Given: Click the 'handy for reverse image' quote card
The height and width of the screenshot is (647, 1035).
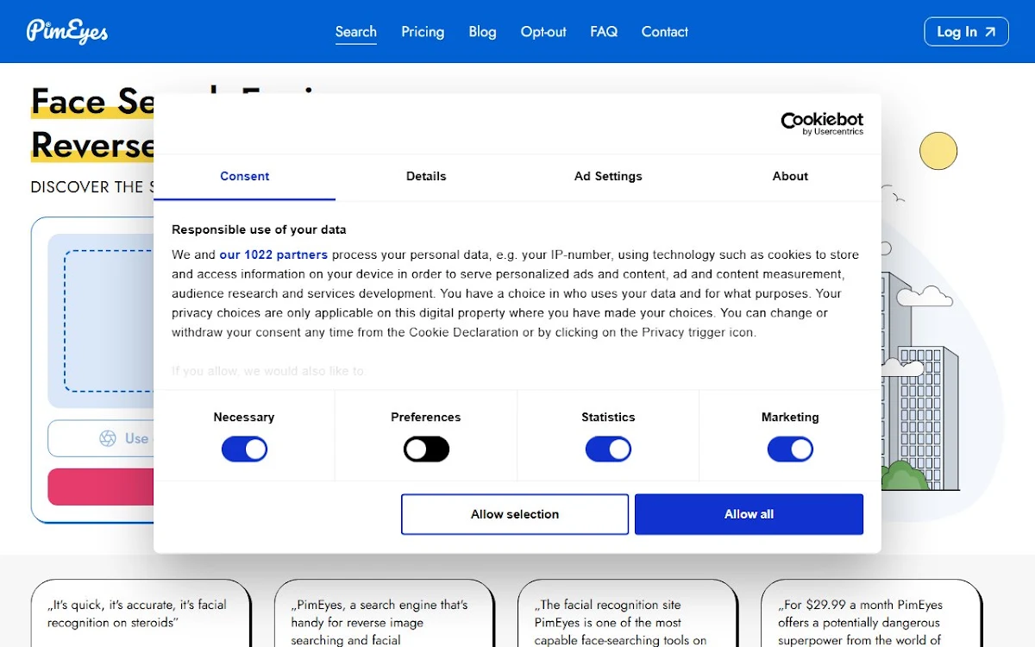Looking at the screenshot, I should point(384,613).
